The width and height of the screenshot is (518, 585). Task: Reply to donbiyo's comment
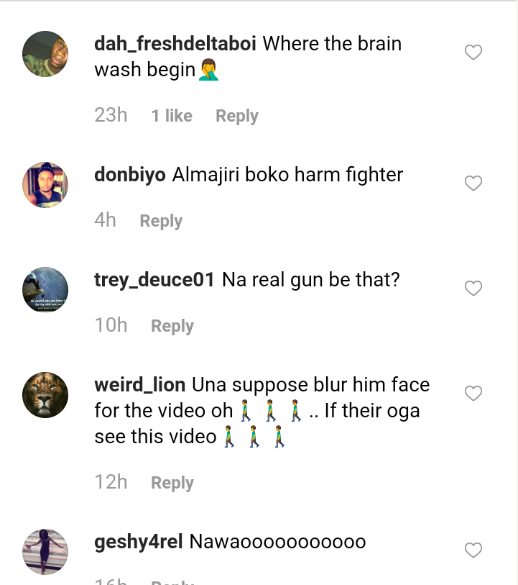tap(161, 221)
